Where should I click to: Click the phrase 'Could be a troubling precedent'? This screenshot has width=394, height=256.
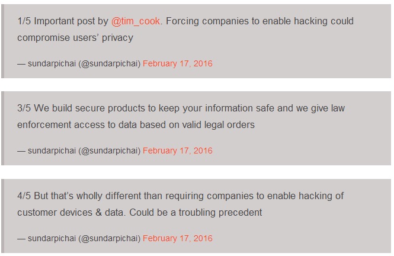pyautogui.click(x=196, y=213)
